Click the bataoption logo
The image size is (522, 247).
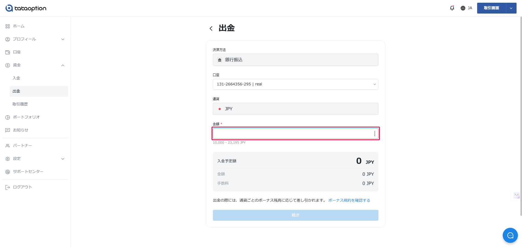pyautogui.click(x=26, y=8)
